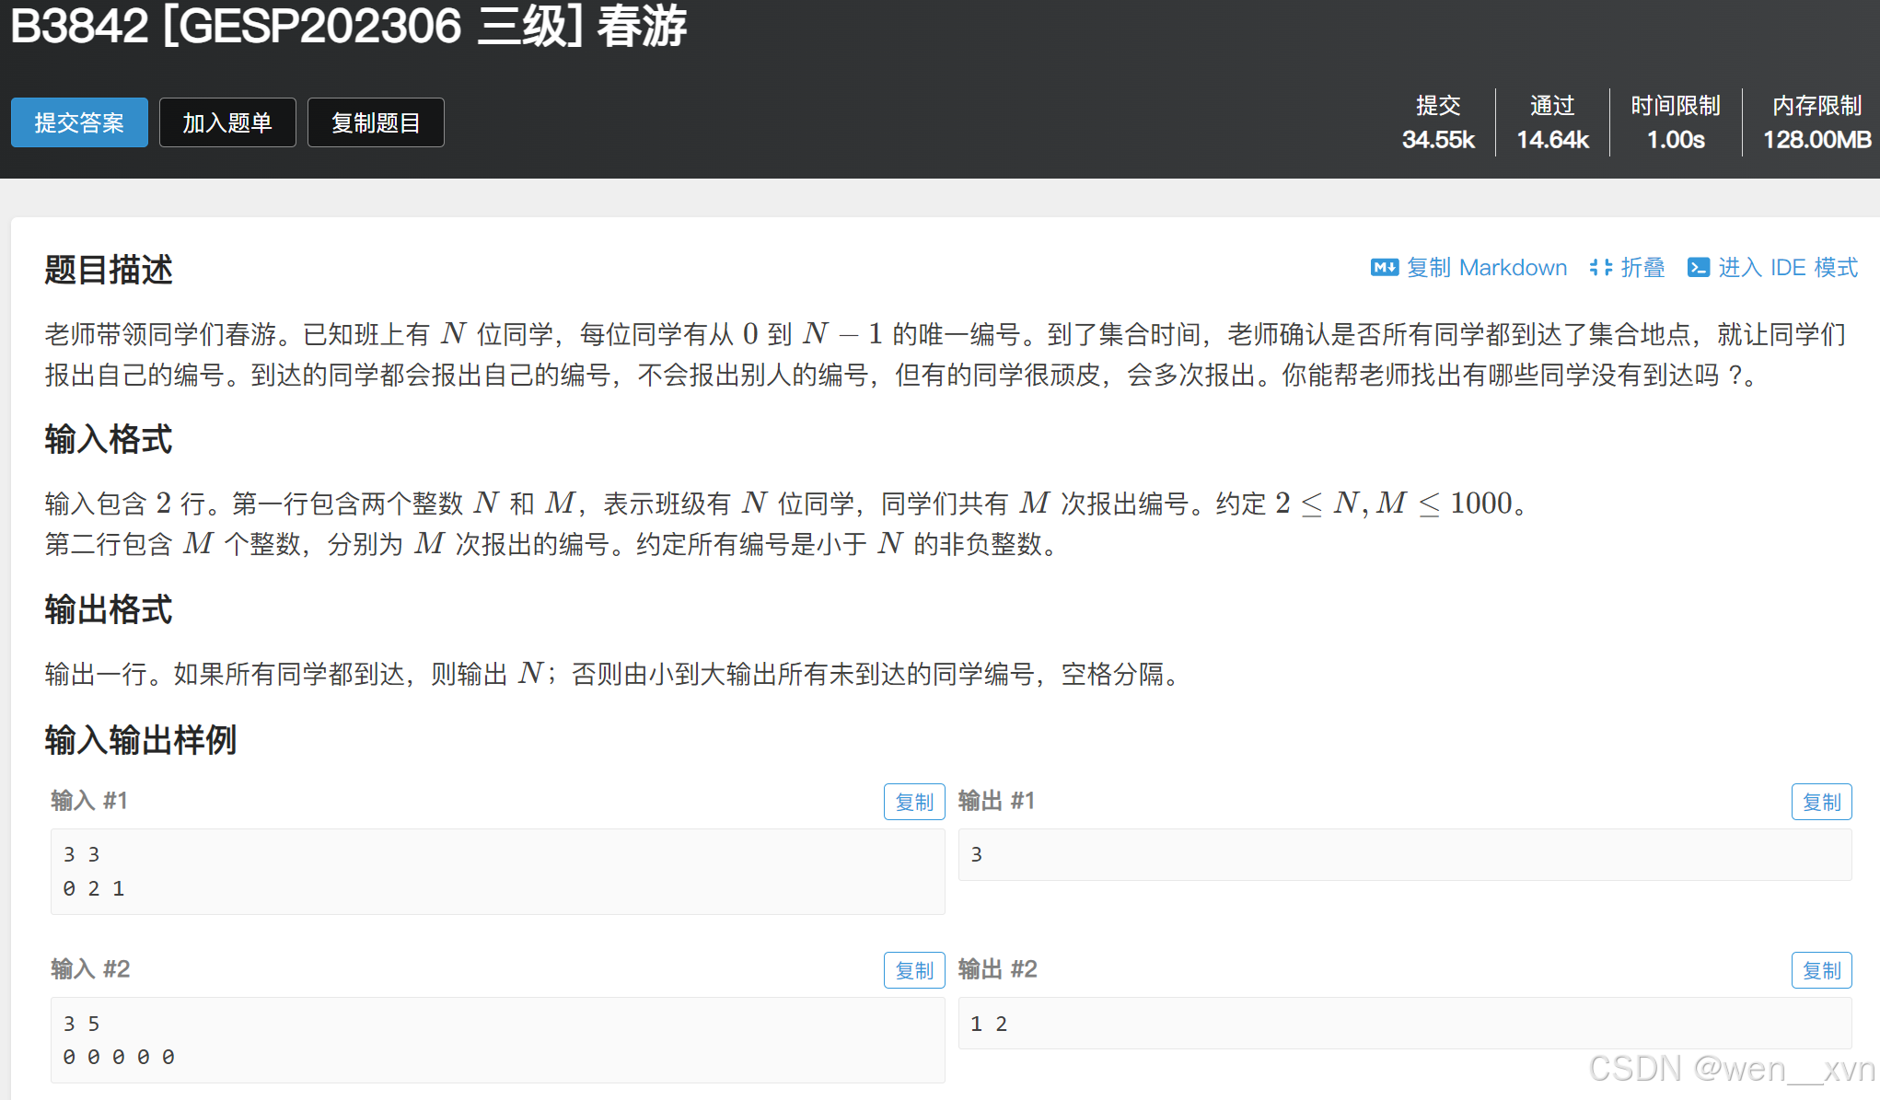The image size is (1880, 1100).
Task: Click the collapse arrows icon next to 折叠
Action: (1600, 268)
